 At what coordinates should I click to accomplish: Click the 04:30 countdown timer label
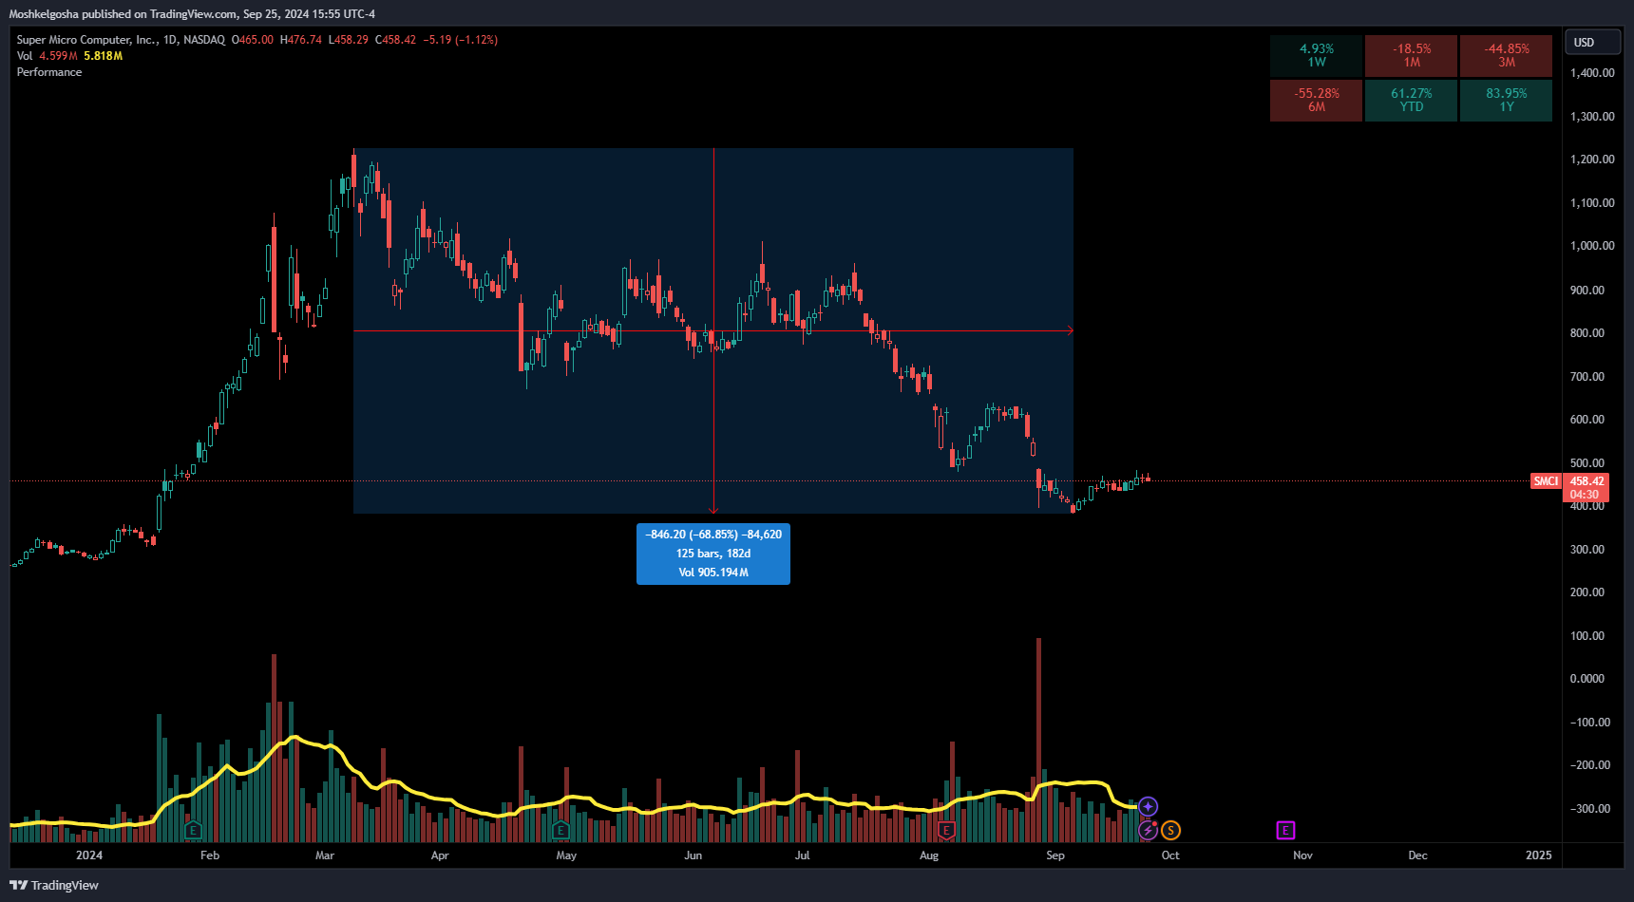[1585, 495]
